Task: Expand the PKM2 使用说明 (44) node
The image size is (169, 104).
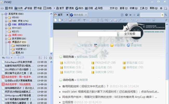Action: click(6, 25)
